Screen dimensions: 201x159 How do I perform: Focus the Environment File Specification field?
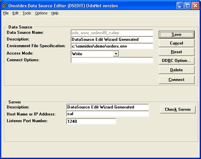(112, 46)
